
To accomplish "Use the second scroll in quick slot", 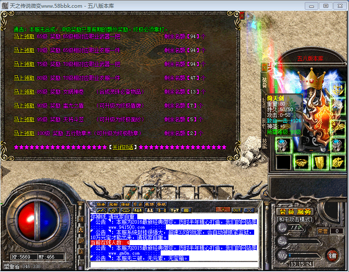I will coord(149,193).
